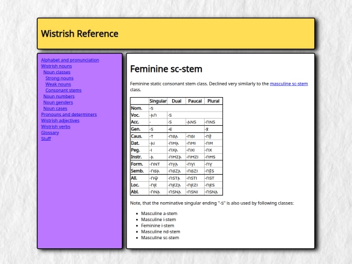Open the Glossary link
352x264 pixels.
click(x=50, y=133)
